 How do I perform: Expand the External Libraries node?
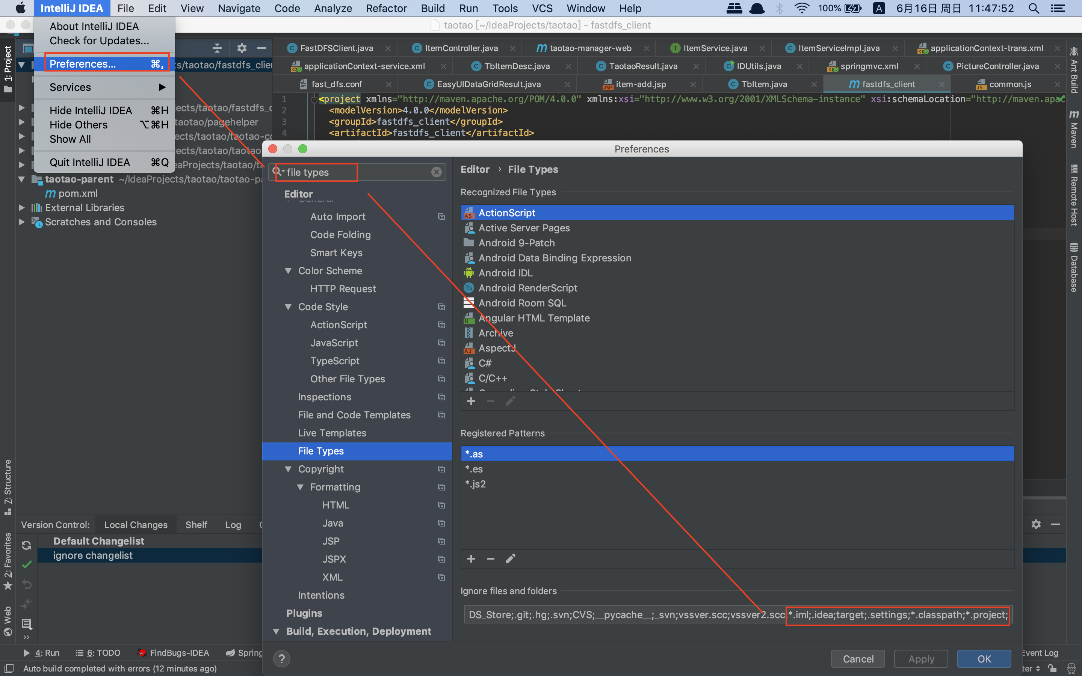[21, 207]
